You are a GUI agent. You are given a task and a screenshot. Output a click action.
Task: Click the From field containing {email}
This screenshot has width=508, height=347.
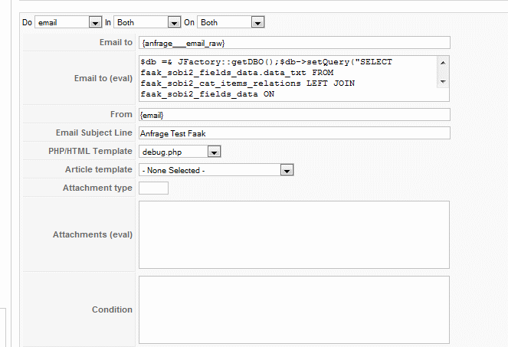pos(294,115)
